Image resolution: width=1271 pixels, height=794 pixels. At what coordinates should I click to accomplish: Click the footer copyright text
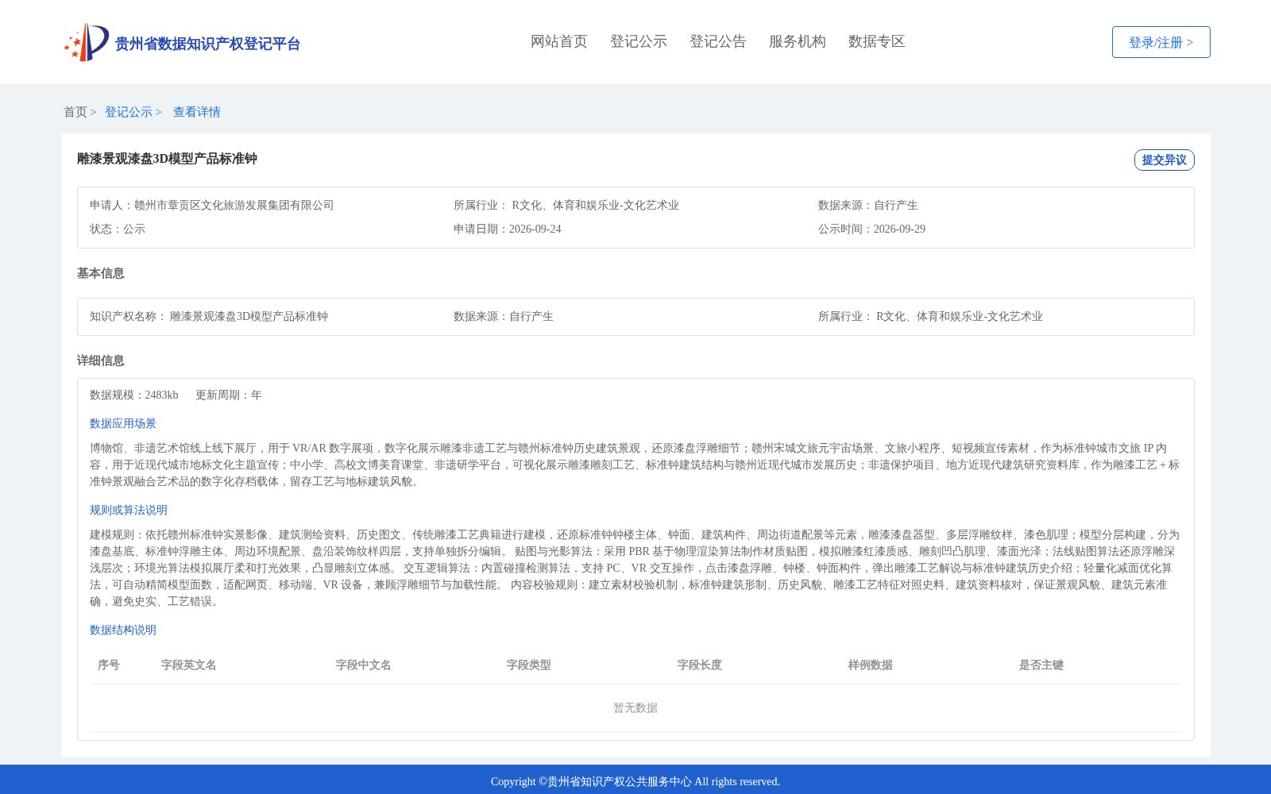click(x=635, y=782)
